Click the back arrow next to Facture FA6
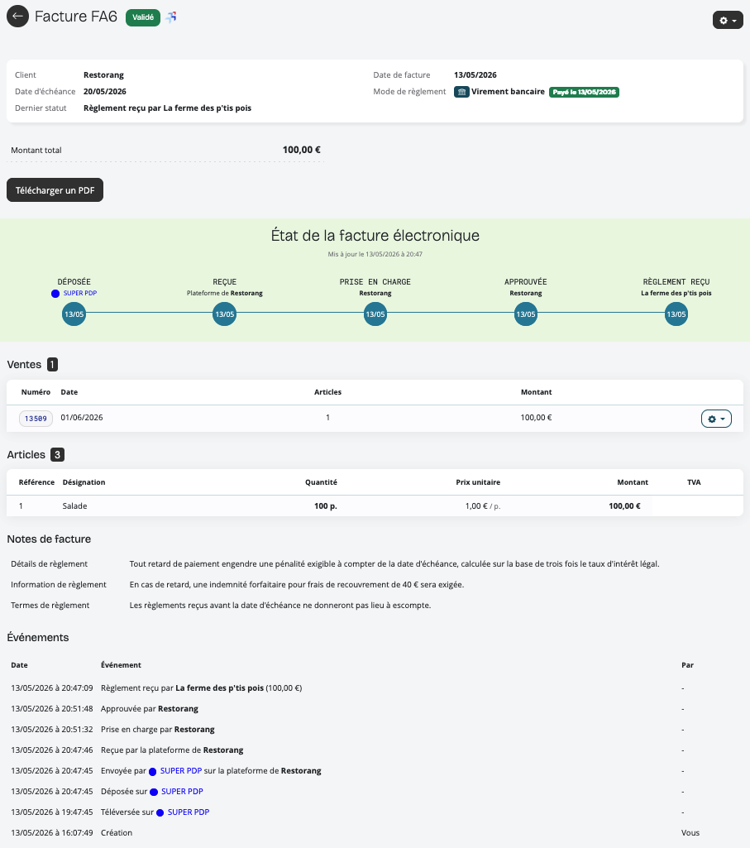This screenshot has height=848, width=750. tap(18, 17)
